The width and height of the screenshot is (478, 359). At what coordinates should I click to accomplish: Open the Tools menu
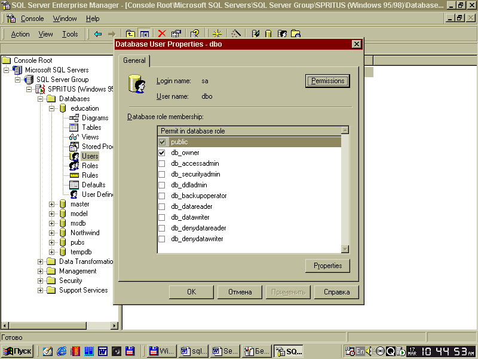pyautogui.click(x=70, y=34)
